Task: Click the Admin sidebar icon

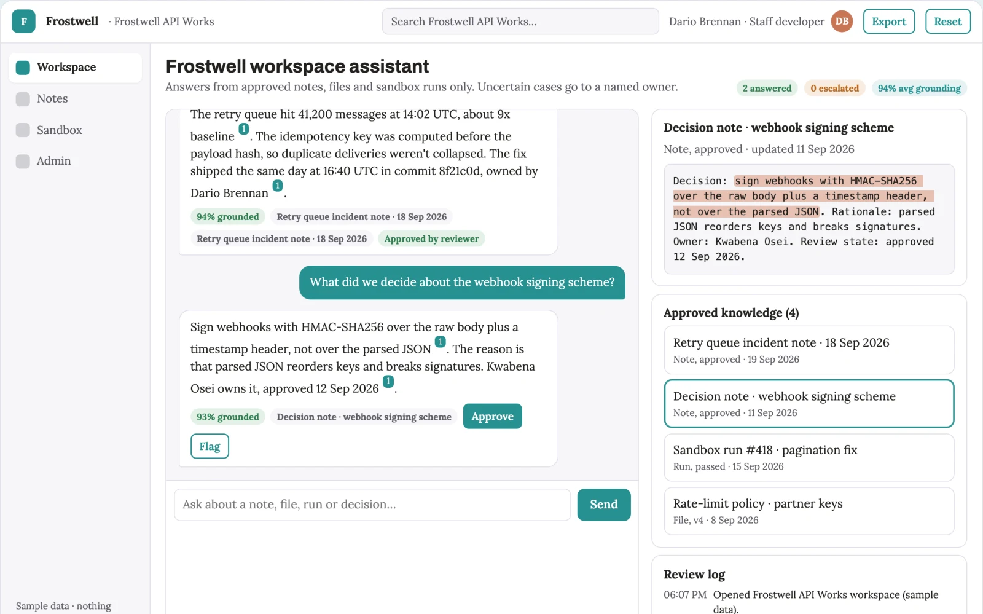Action: pyautogui.click(x=23, y=161)
